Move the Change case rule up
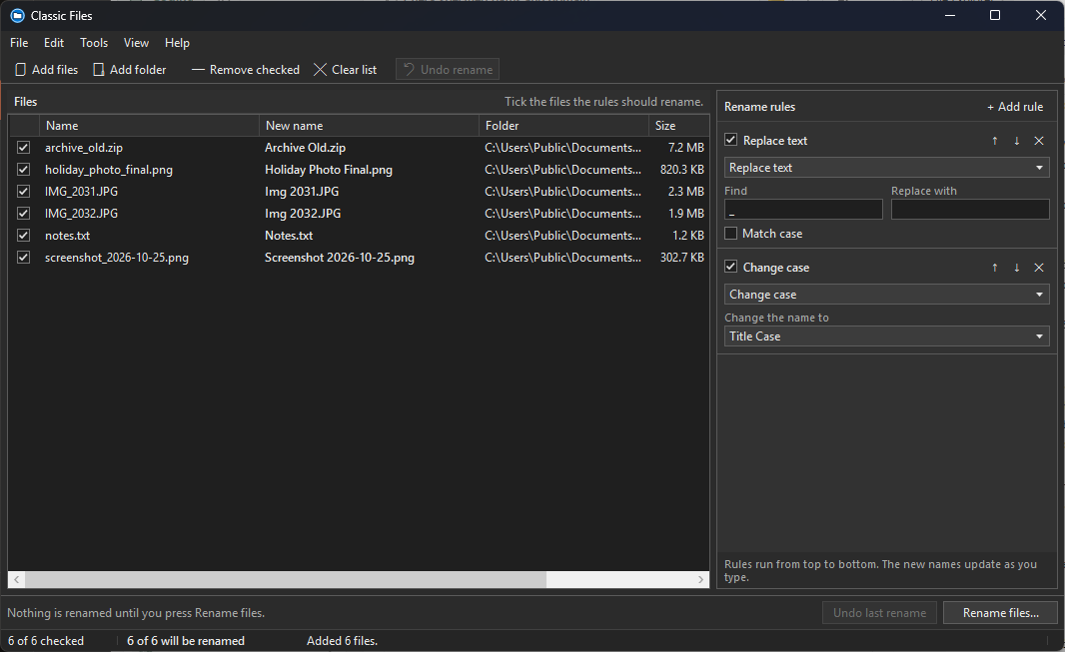 coord(995,268)
